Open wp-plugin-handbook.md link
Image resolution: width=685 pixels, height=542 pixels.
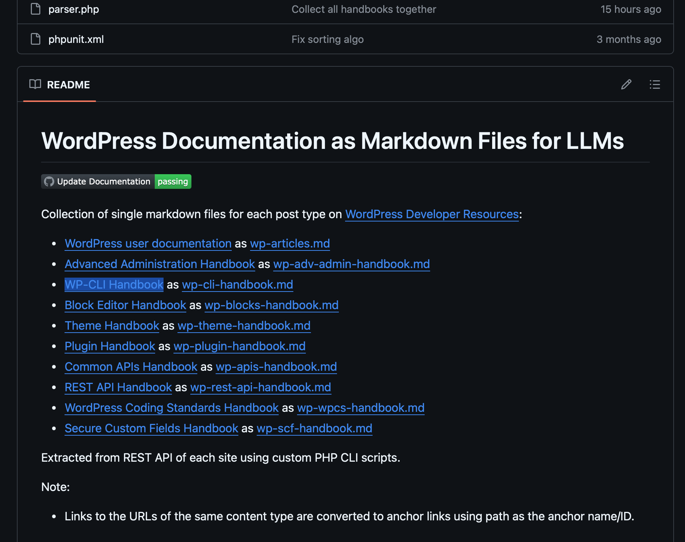[x=240, y=346]
